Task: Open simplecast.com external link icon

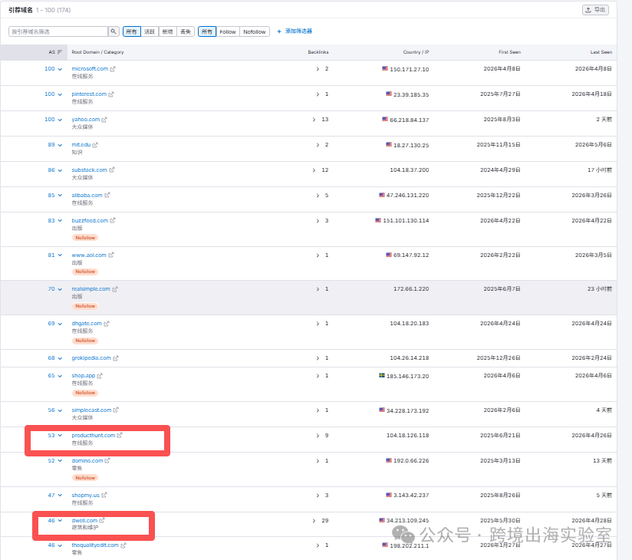Action: click(x=116, y=410)
